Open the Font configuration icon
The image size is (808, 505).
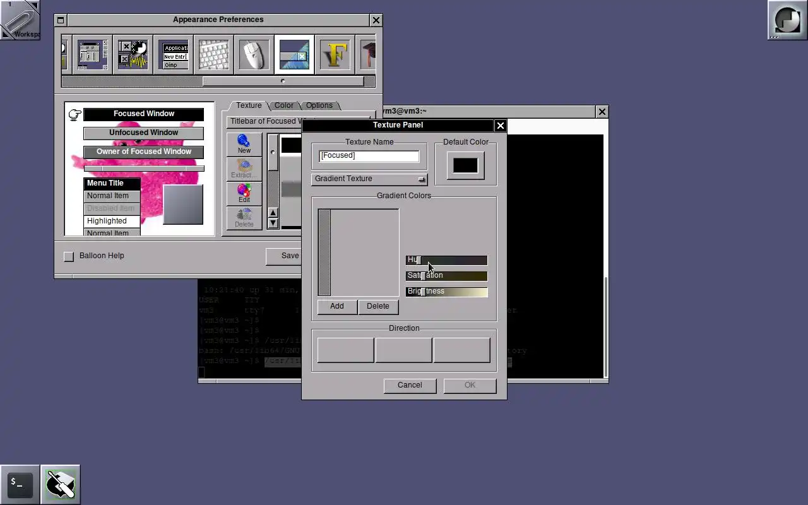click(x=335, y=54)
